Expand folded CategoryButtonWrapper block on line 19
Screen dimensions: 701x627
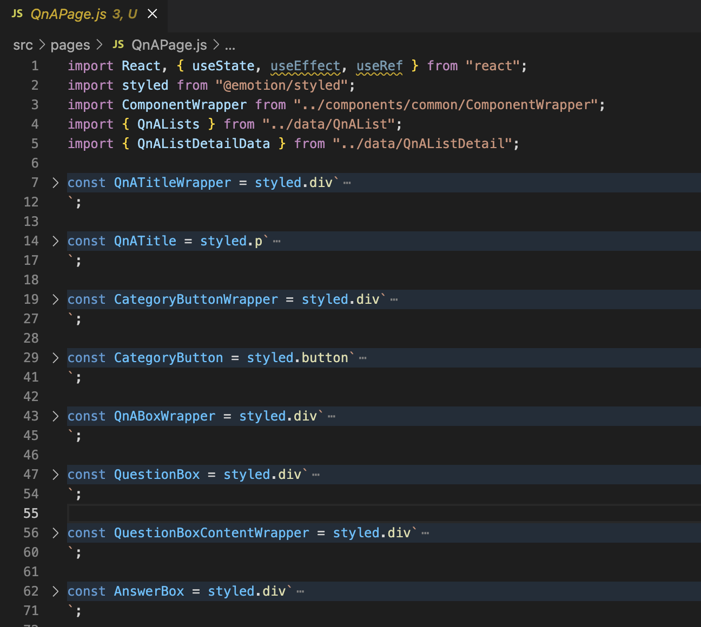[55, 299]
